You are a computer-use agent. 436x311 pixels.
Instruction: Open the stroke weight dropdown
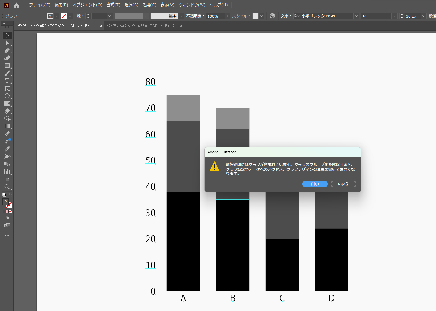[109, 16]
